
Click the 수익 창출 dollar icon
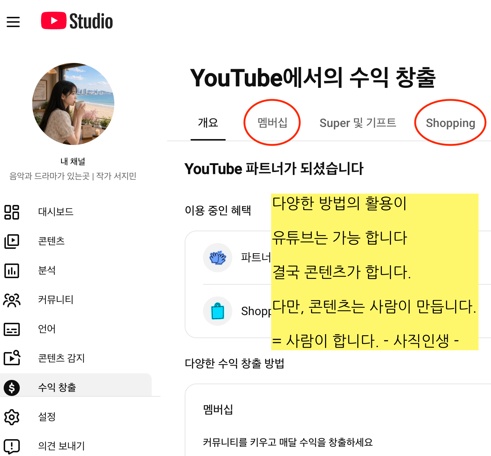pos(12,388)
